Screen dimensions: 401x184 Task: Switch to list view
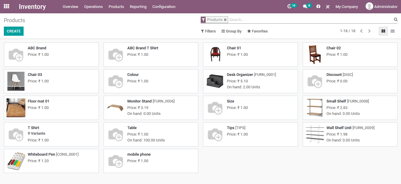coord(392,31)
